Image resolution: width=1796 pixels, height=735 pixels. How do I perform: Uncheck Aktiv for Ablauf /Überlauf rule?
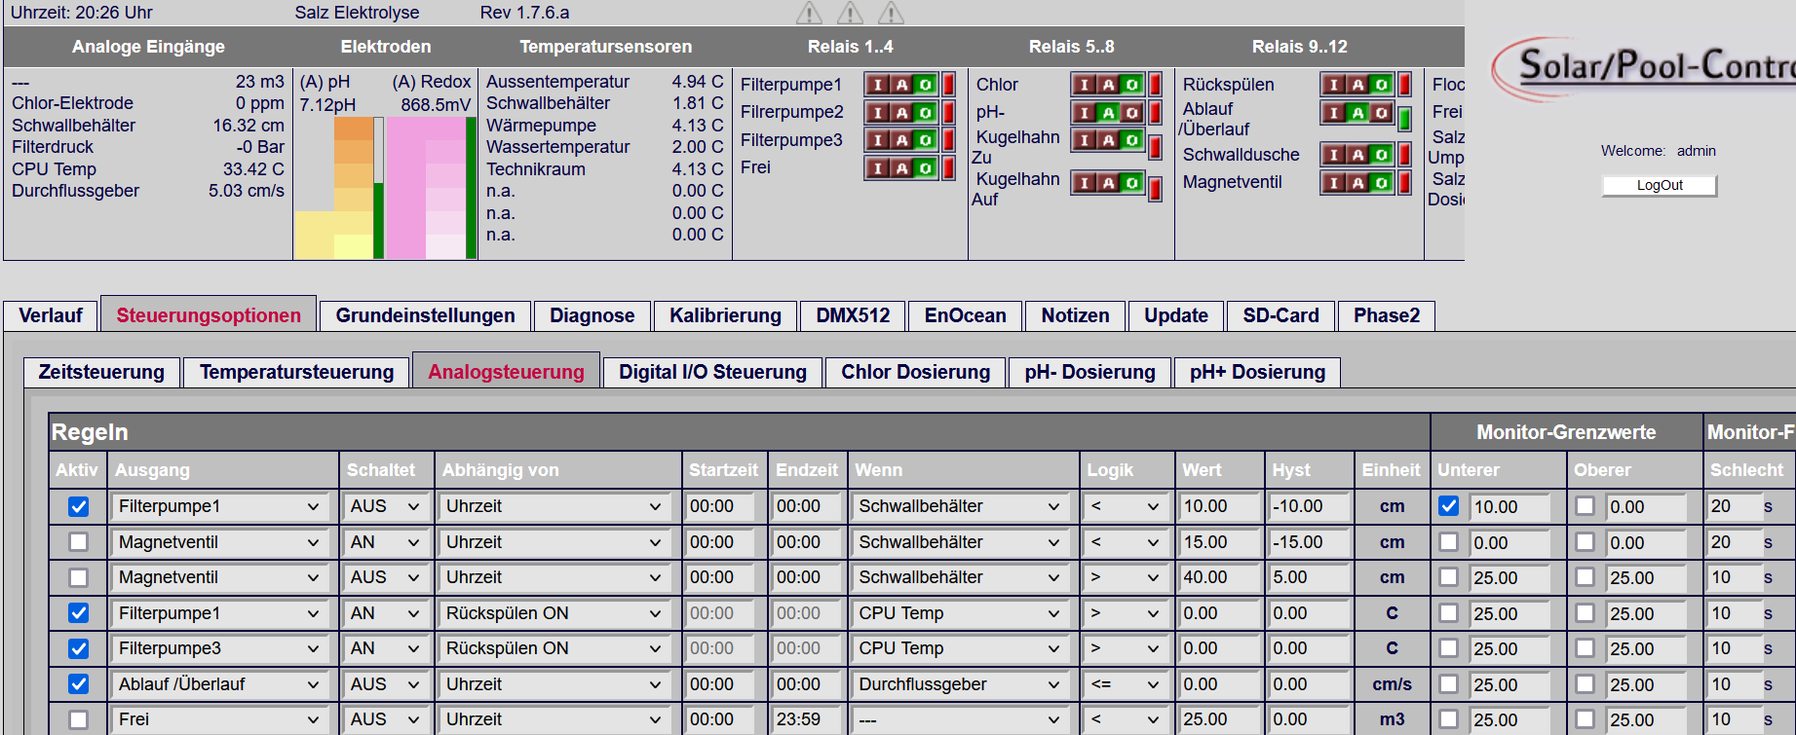pos(79,684)
